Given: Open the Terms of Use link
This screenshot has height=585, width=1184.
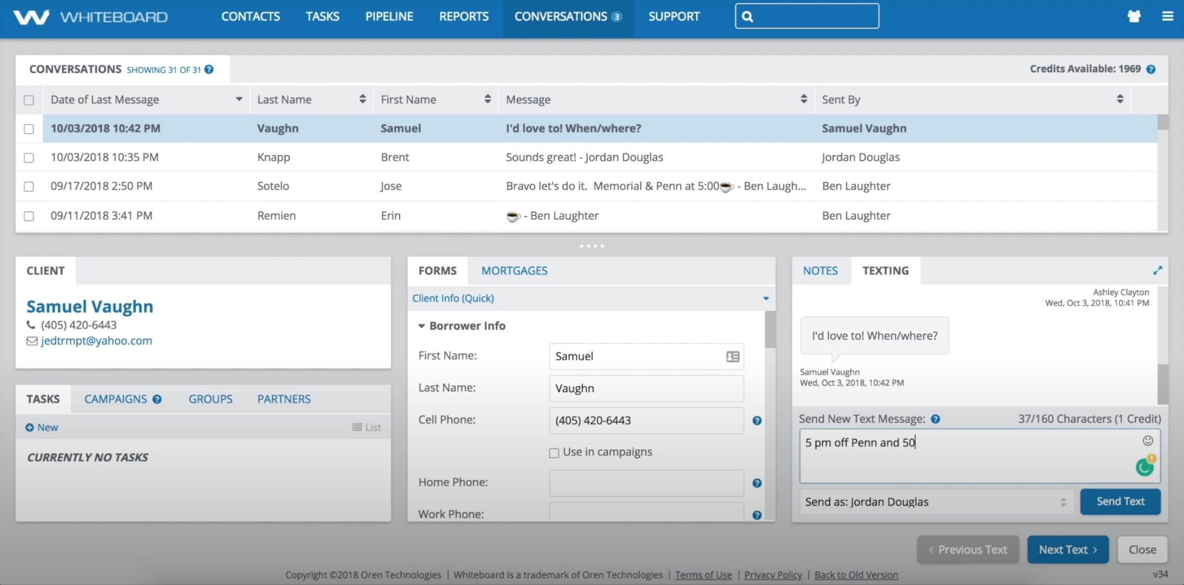Looking at the screenshot, I should click(x=703, y=575).
